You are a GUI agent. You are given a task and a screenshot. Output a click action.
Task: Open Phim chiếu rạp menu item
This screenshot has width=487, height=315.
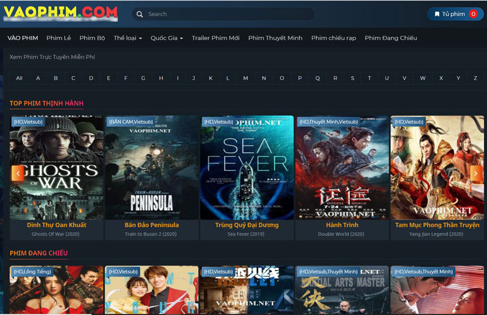[x=334, y=38]
